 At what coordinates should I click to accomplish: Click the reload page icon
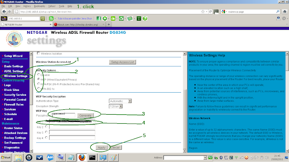tap(210, 12)
